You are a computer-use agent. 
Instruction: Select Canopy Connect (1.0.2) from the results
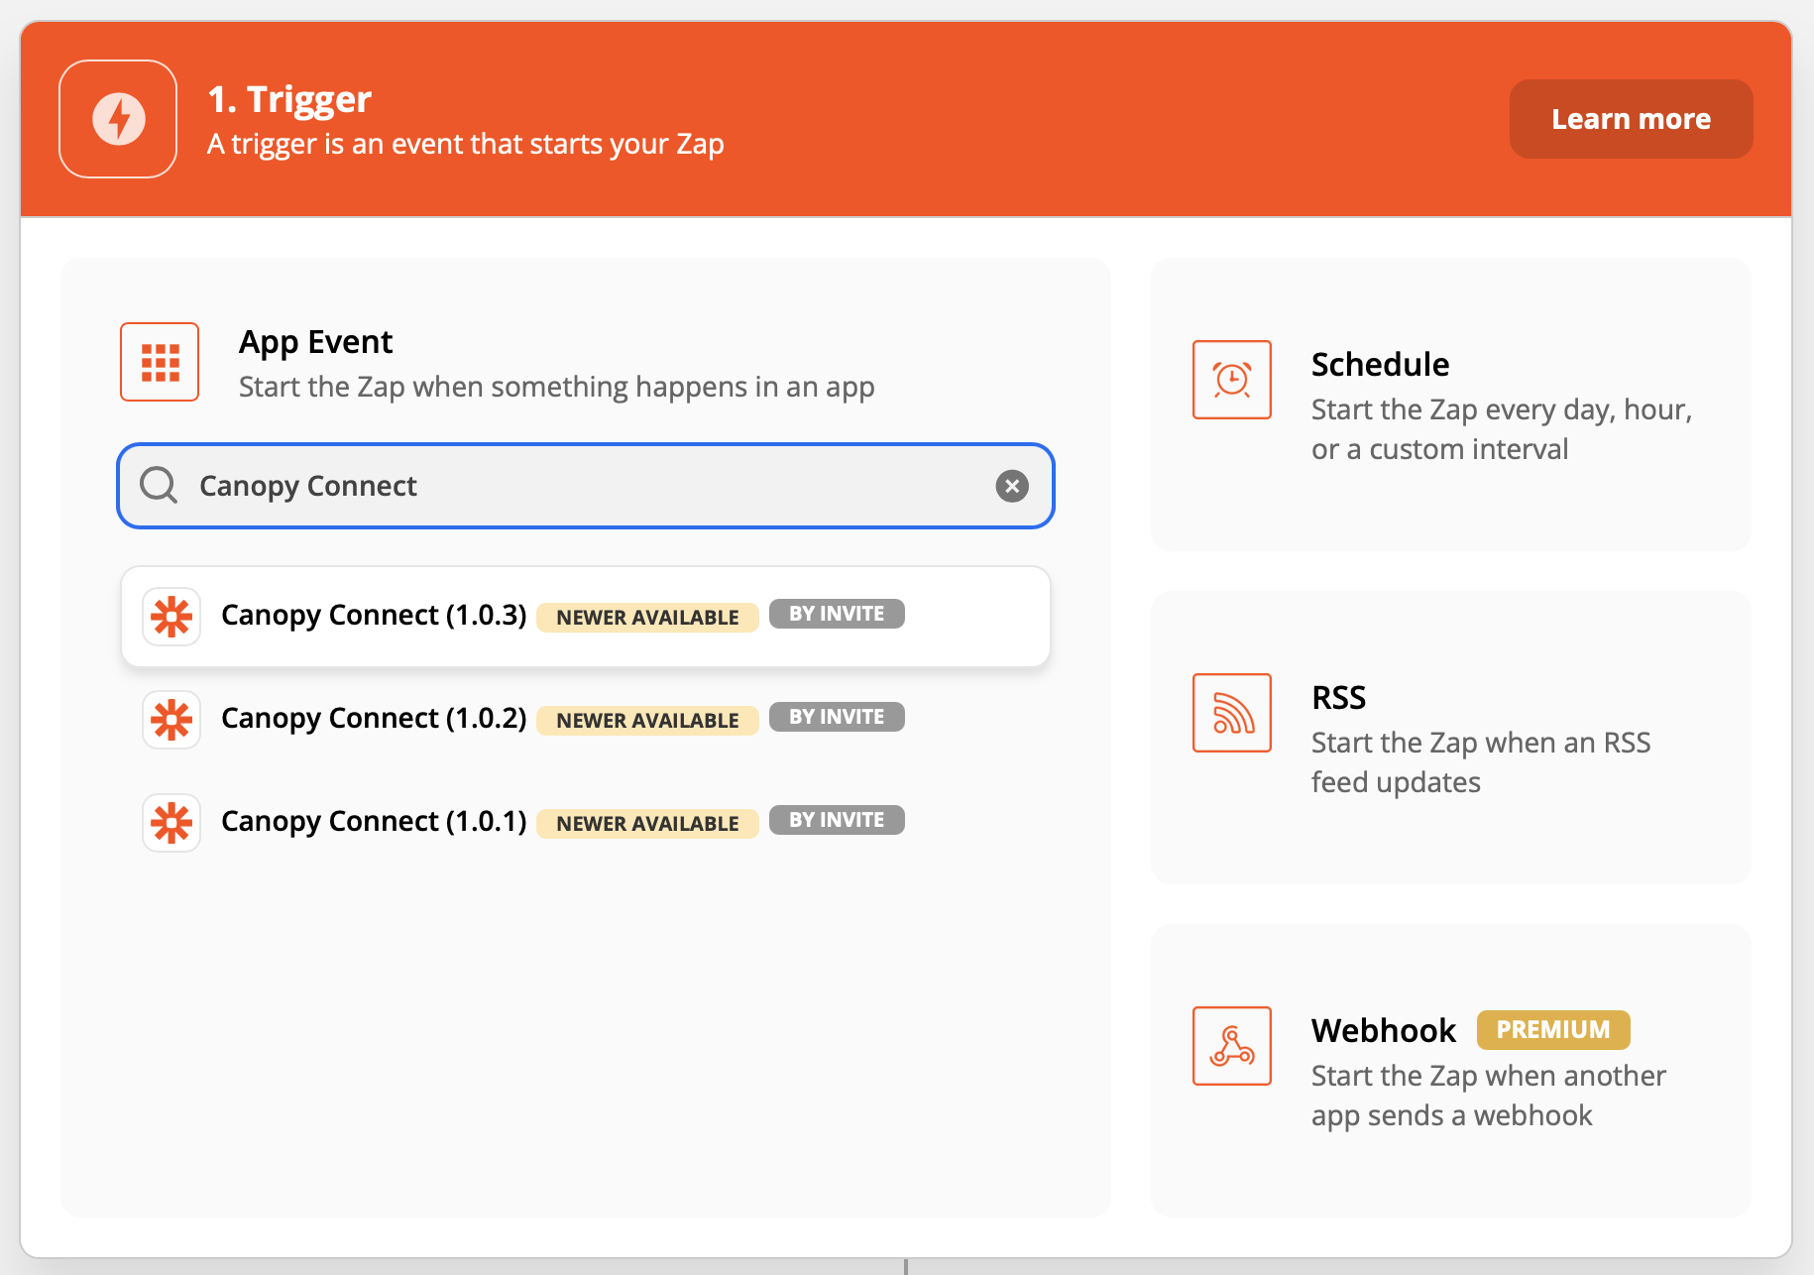(x=585, y=719)
